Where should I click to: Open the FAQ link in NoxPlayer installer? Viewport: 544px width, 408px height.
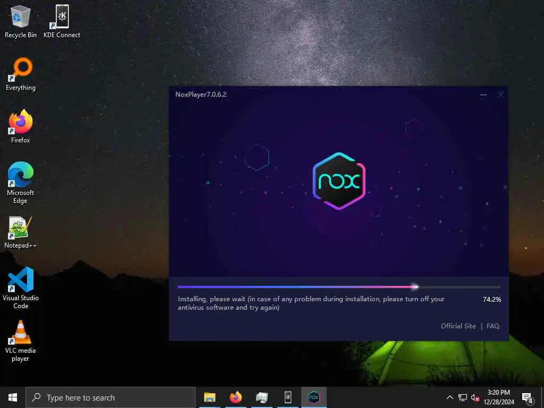pos(492,326)
